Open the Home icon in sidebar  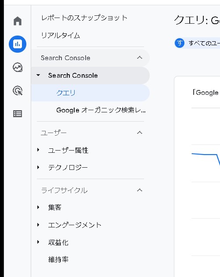[x=18, y=21]
